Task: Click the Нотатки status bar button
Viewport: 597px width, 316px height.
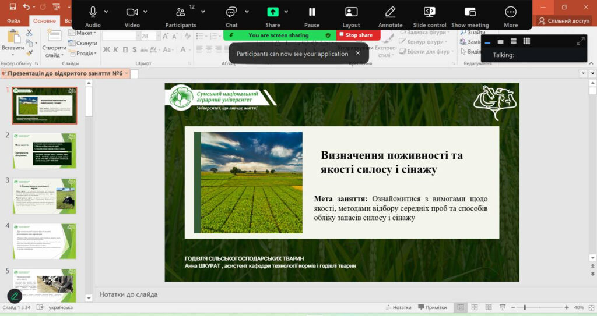Action: pos(398,307)
